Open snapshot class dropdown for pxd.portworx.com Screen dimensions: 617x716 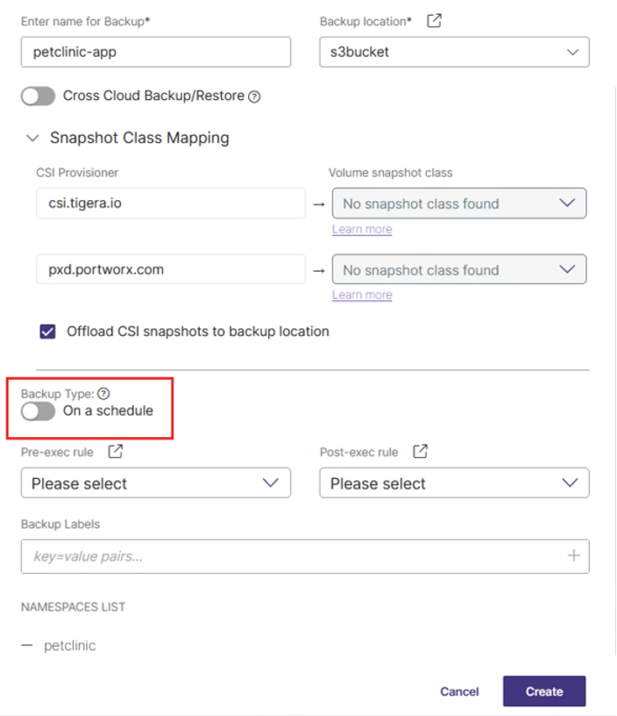[458, 270]
